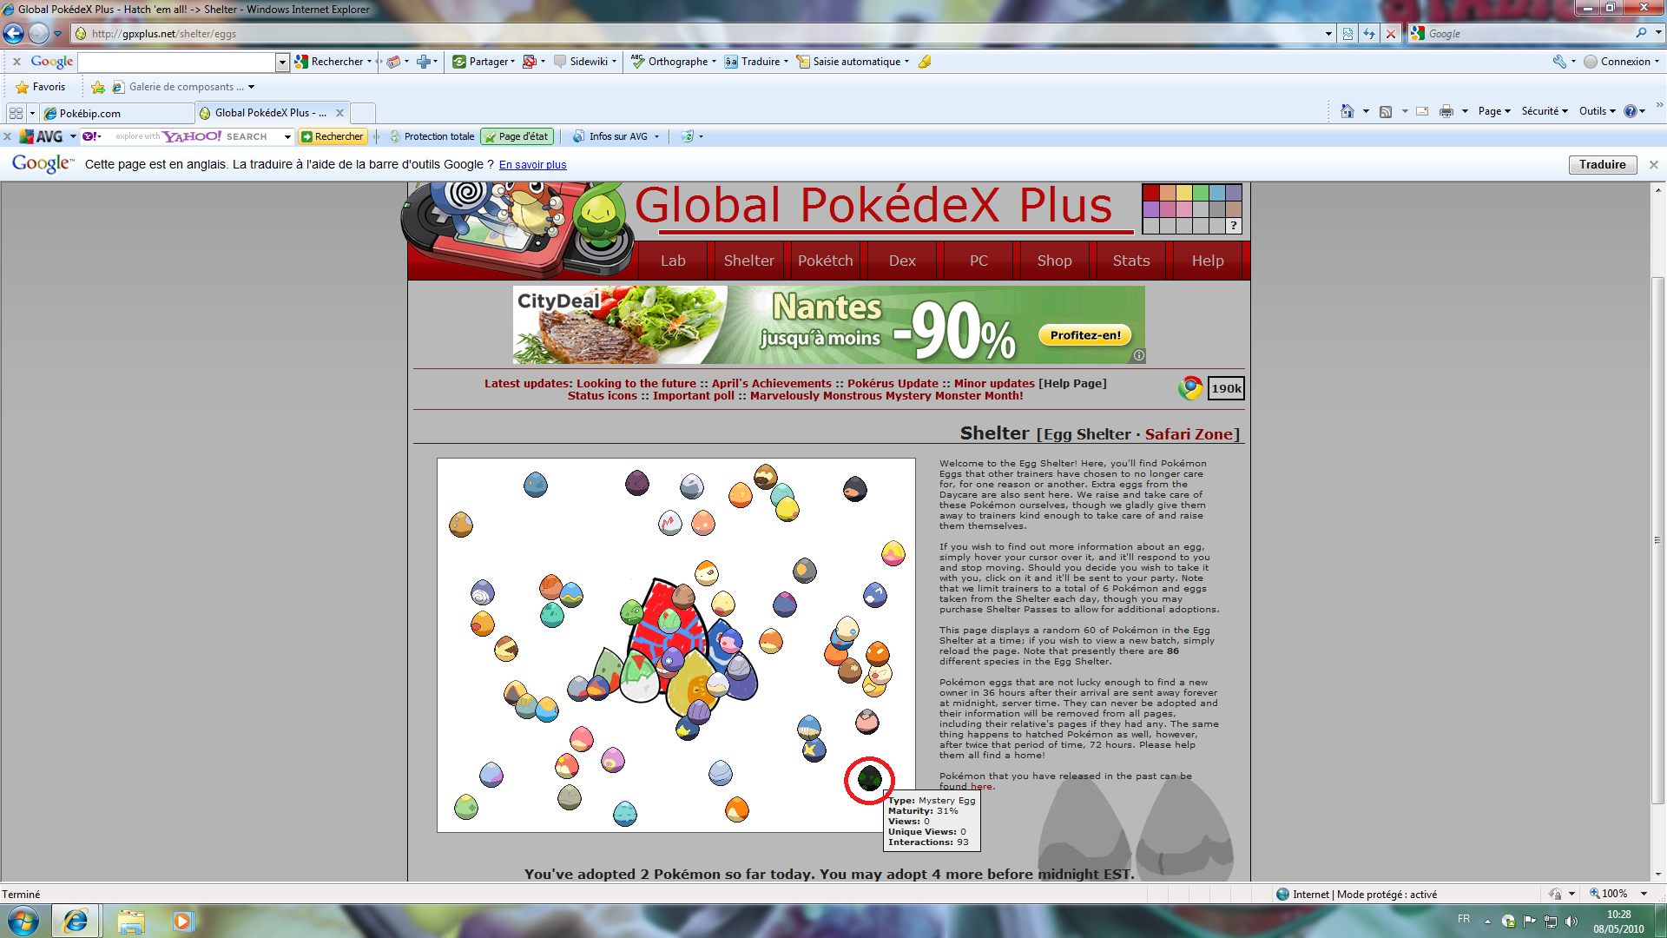Click the Print icon in command bar
Image resolution: width=1667 pixels, height=938 pixels.
coord(1446,111)
